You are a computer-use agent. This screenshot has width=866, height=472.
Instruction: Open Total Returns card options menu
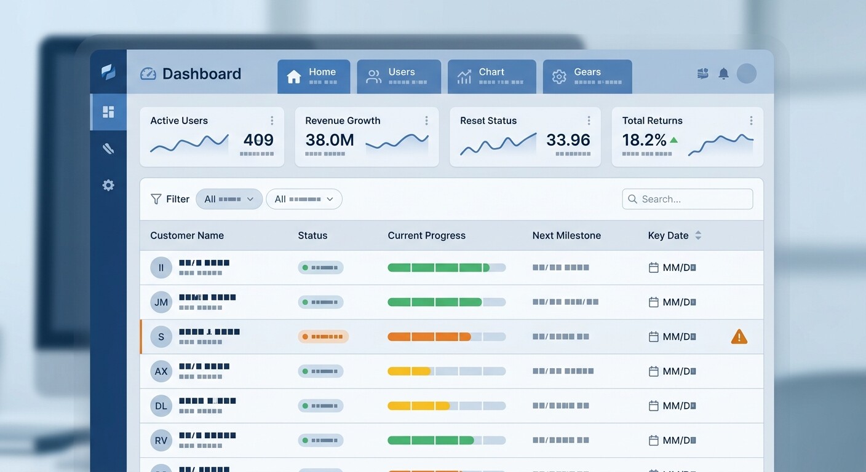coord(751,120)
